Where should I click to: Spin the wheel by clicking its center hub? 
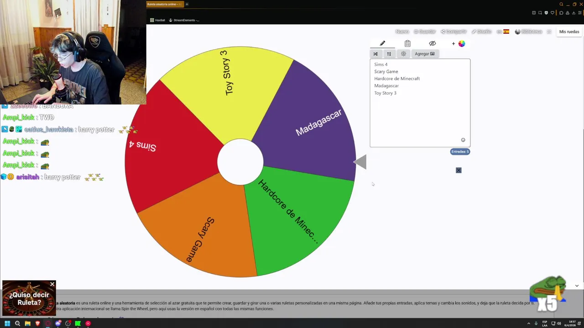point(240,162)
